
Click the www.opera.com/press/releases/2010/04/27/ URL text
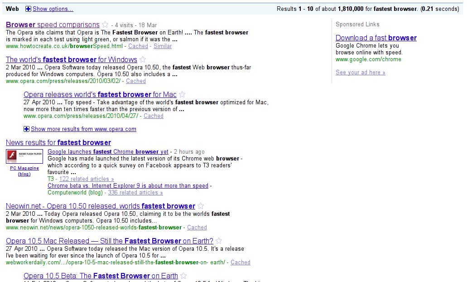[81, 116]
